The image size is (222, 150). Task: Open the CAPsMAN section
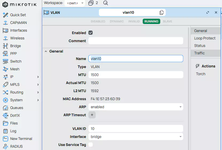pos(18,23)
